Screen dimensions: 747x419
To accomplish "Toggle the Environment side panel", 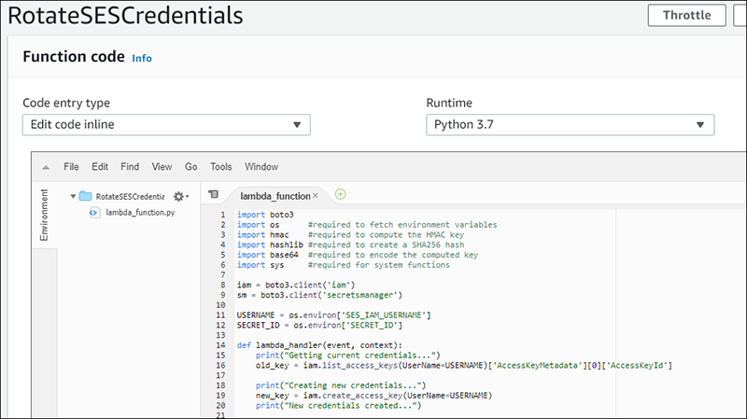I will (44, 216).
